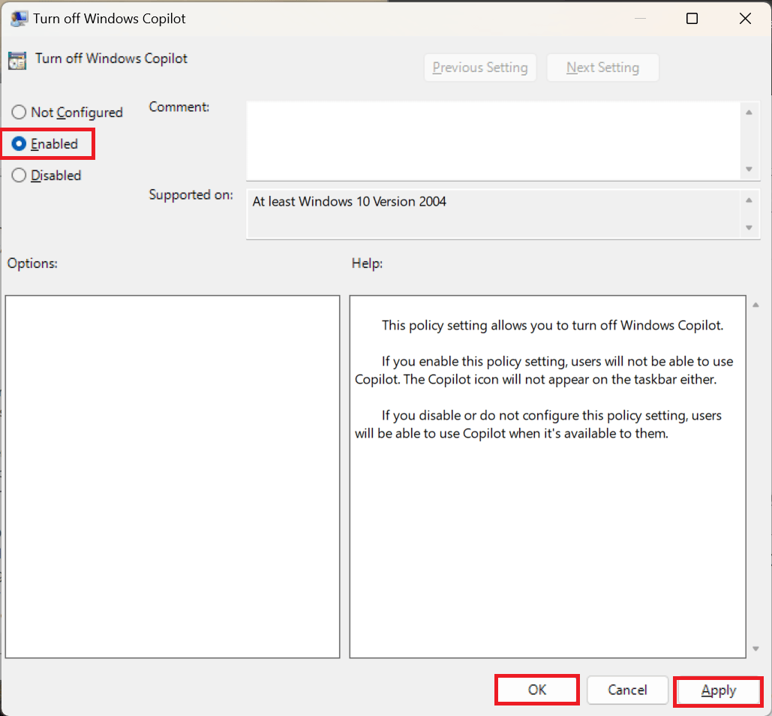Maximize the Turn off Windows Copilot dialog

pos(692,19)
